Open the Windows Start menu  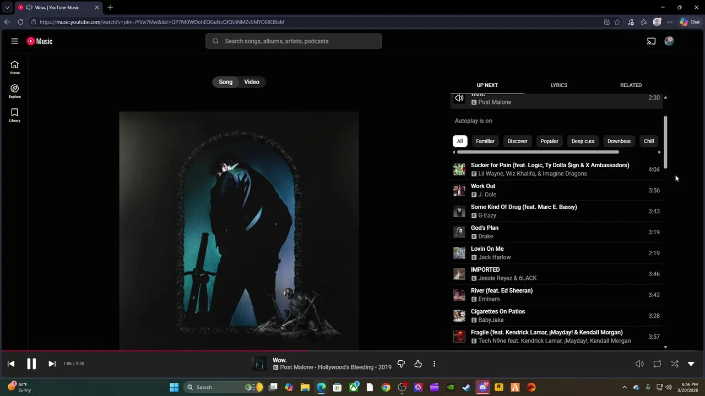pyautogui.click(x=174, y=387)
